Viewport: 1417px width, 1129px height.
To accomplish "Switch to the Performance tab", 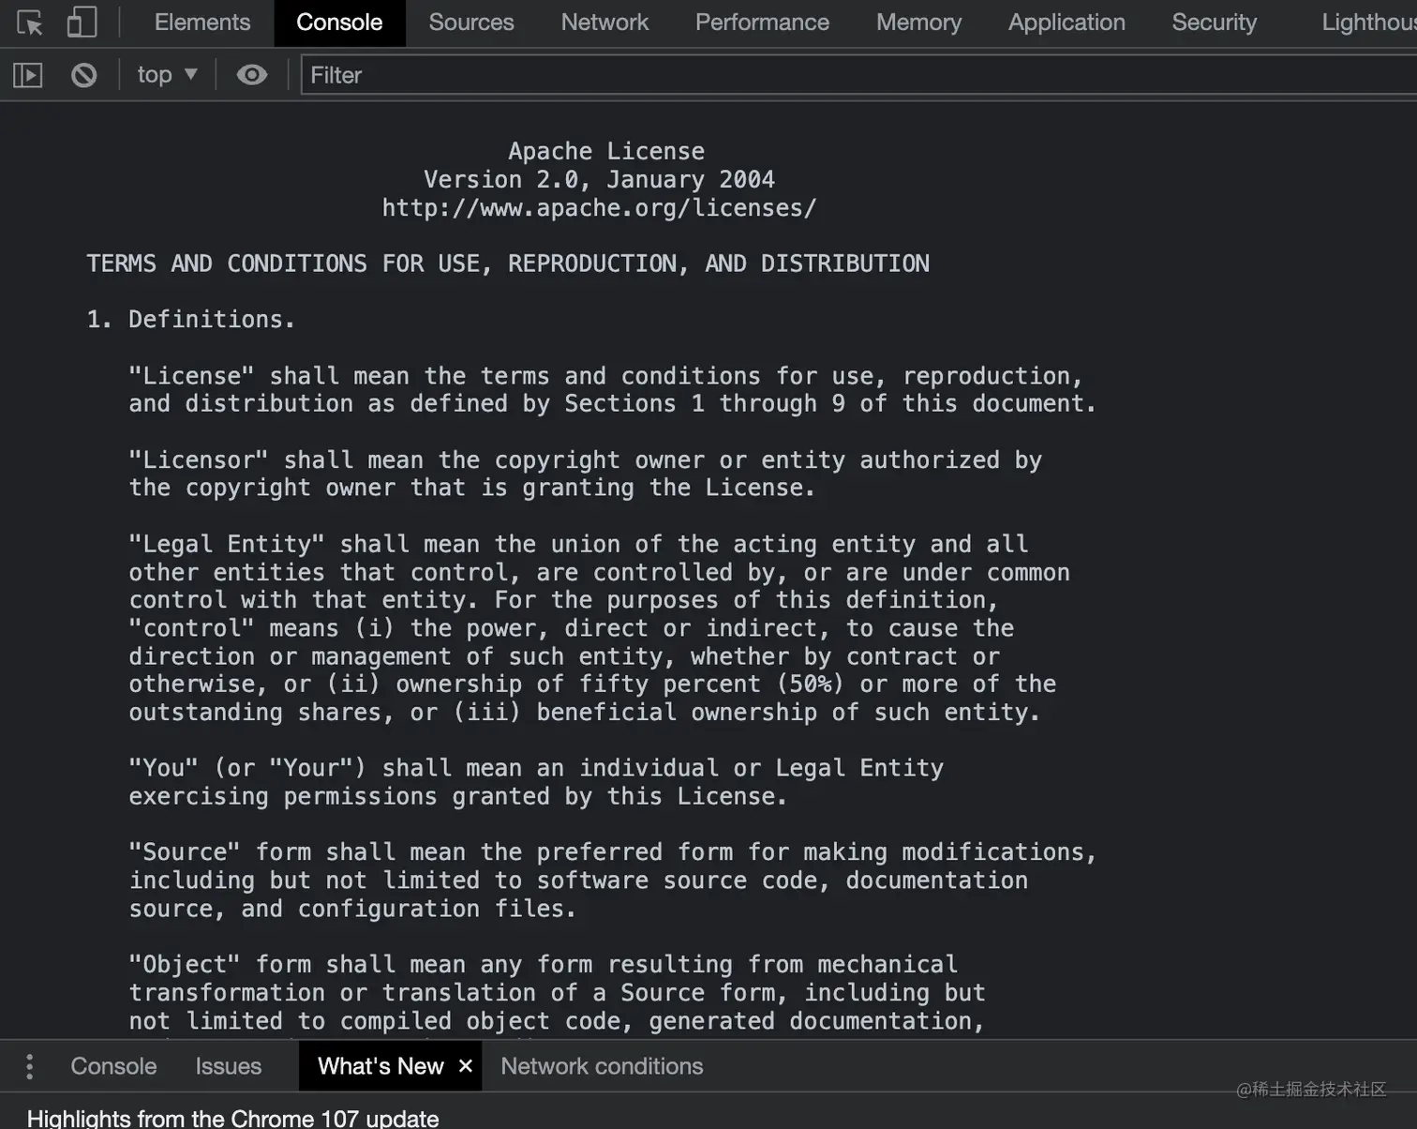I will click(762, 23).
